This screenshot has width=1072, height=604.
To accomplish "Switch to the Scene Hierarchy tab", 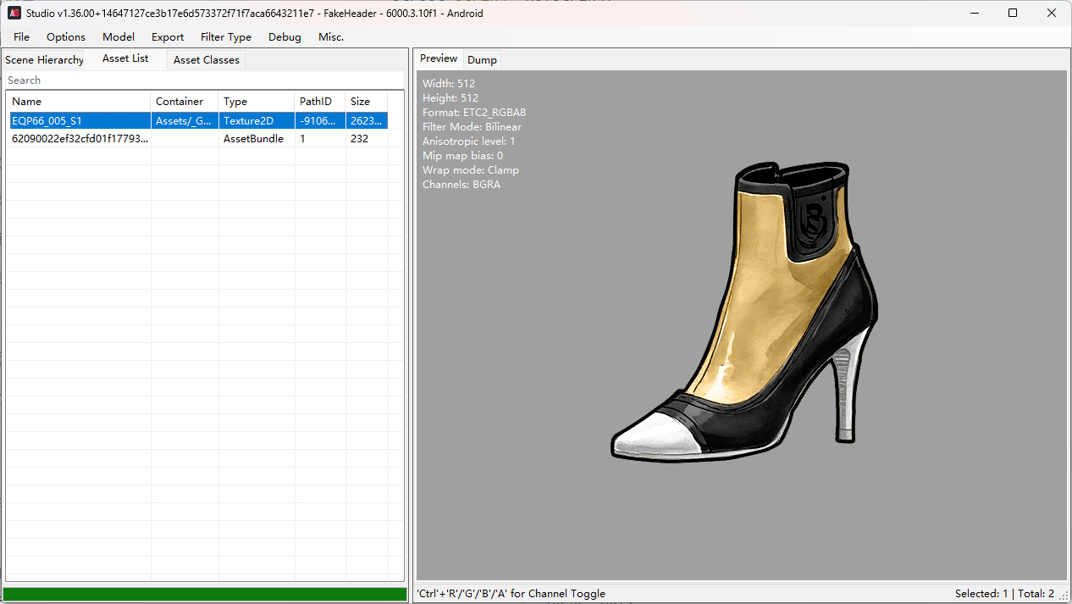I will pyautogui.click(x=44, y=60).
